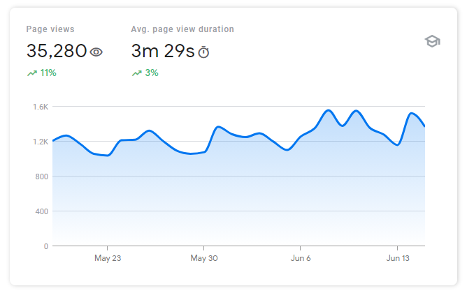Click the 1.6K y-axis label

(x=41, y=107)
